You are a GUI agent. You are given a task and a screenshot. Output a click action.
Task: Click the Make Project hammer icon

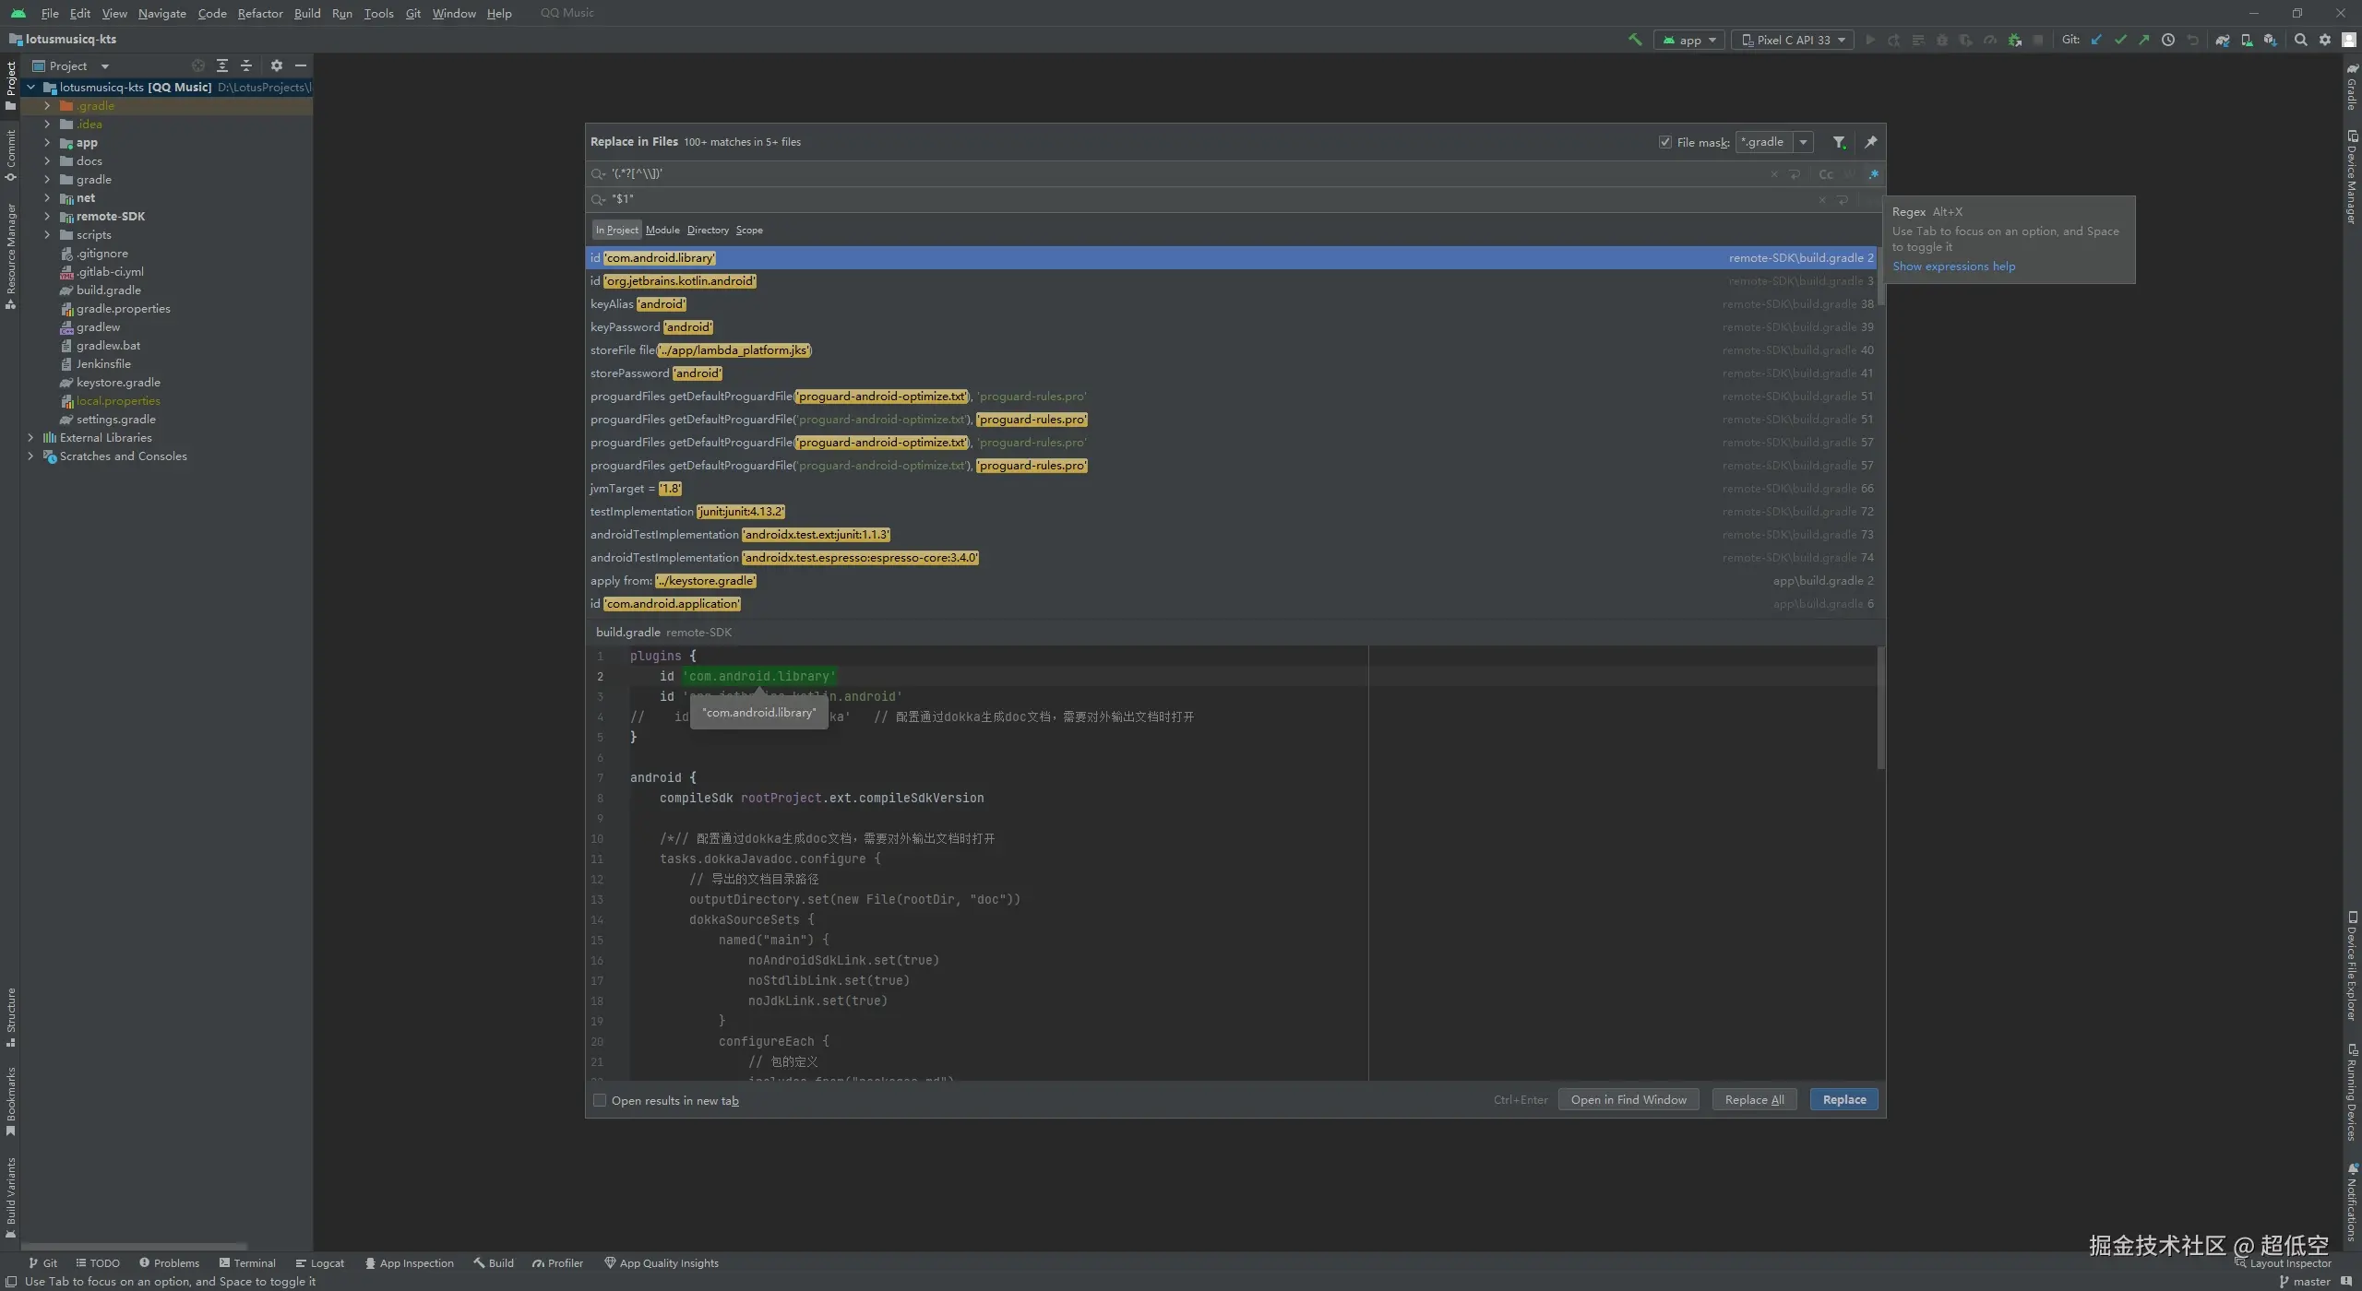(x=1635, y=40)
